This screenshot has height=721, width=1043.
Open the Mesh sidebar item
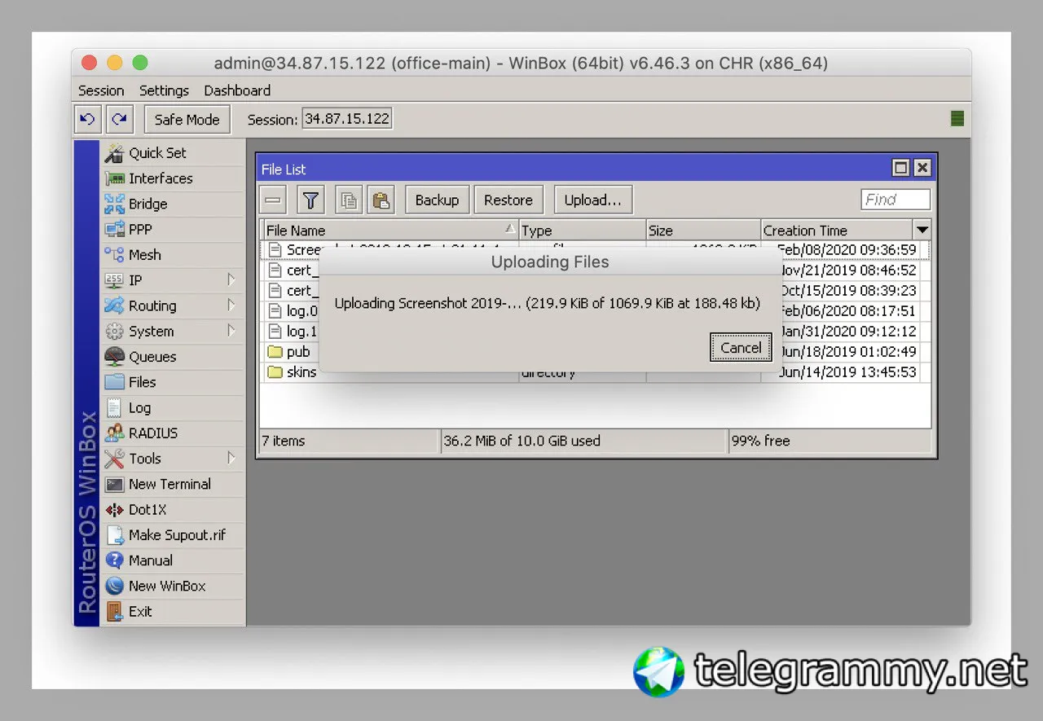173,255
